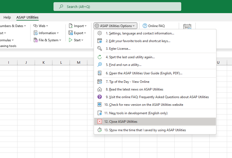Select column header J
The width and height of the screenshot is (232, 158).
pyautogui.click(x=26, y=62)
